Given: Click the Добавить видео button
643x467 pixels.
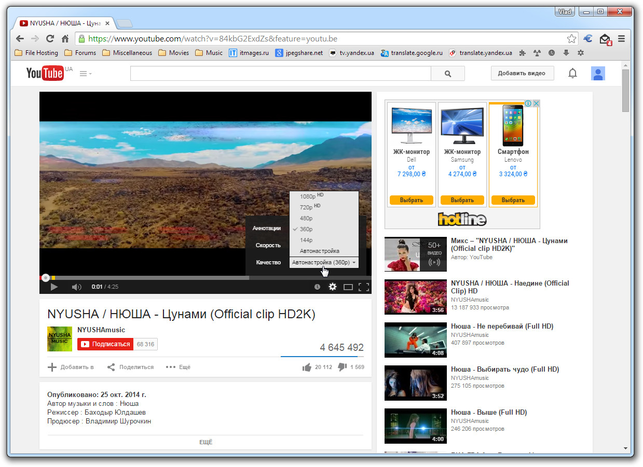Looking at the screenshot, I should click(522, 74).
